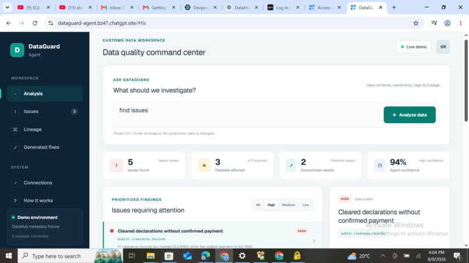Viewport: 469px width, 263px height.
Task: Click the Lineage command-symbol icon
Action: (x=15, y=129)
